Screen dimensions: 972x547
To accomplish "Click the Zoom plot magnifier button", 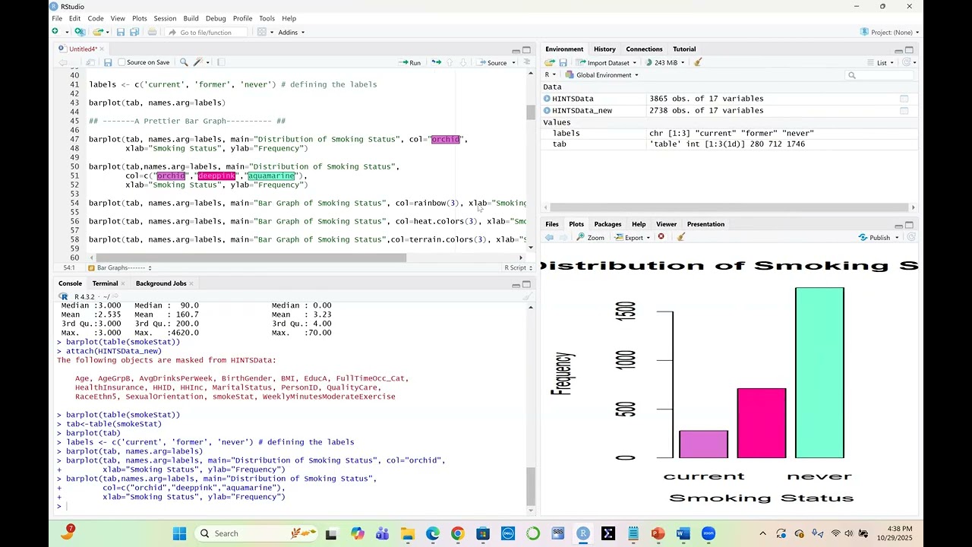I will point(590,237).
